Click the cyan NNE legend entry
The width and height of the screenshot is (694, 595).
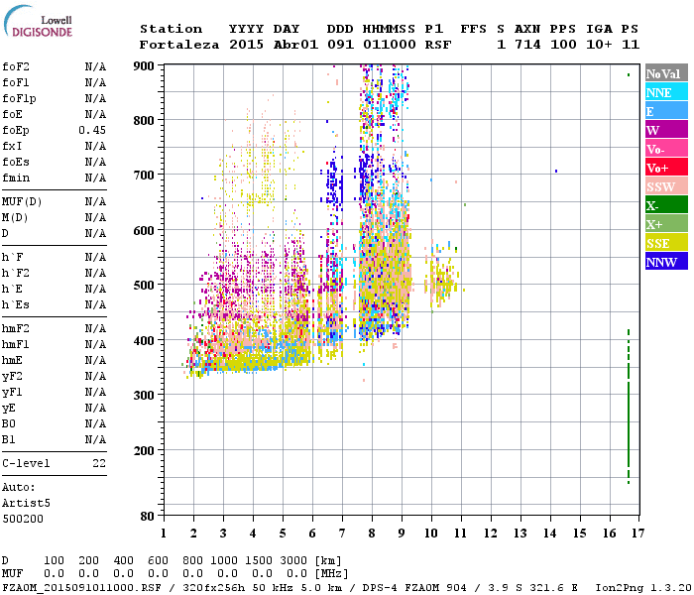click(665, 92)
